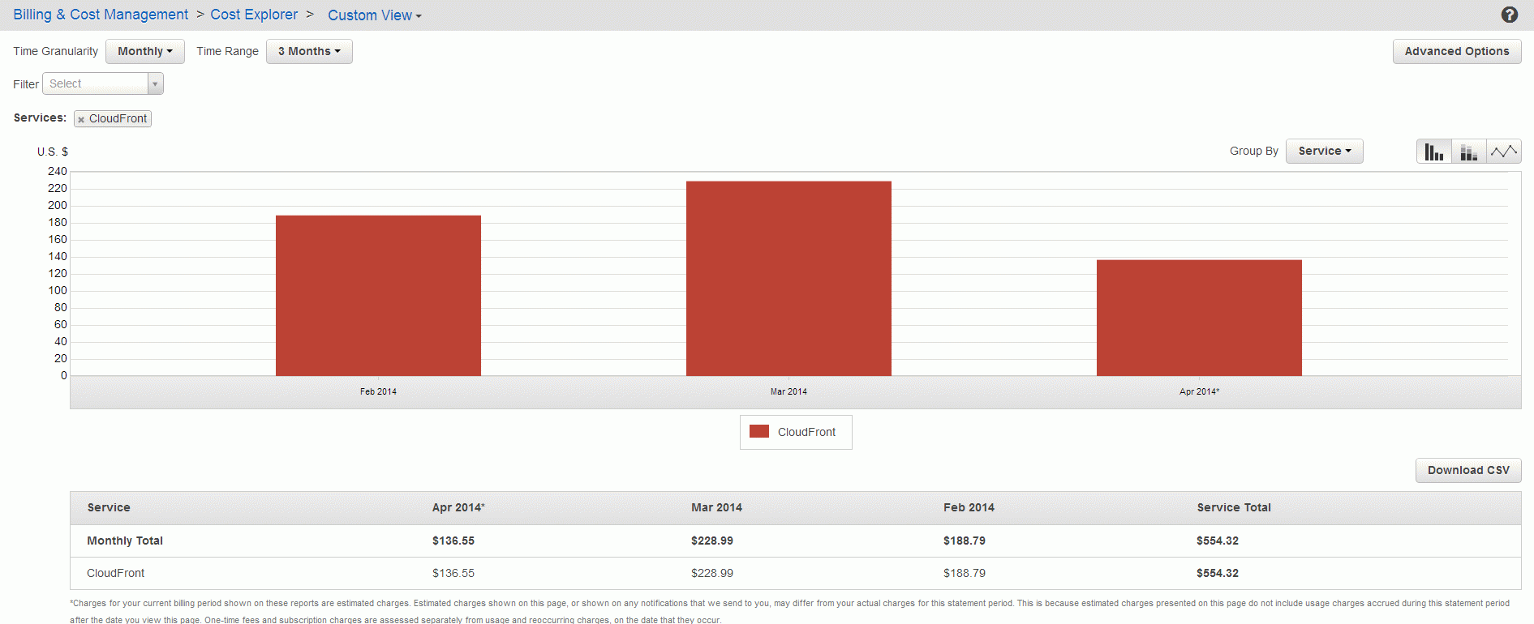Open the Group By Service dropdown
Image resolution: width=1534 pixels, height=624 pixels.
pos(1325,151)
